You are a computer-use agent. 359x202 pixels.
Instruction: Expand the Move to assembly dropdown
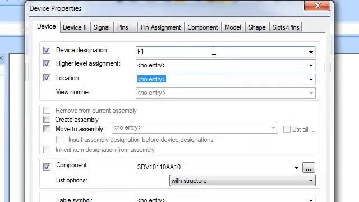(x=273, y=128)
